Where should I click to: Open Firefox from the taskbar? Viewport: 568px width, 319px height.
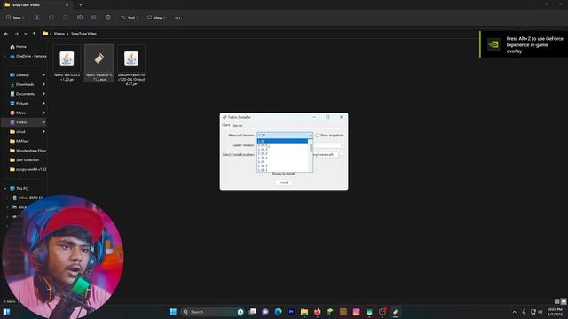pos(318,312)
